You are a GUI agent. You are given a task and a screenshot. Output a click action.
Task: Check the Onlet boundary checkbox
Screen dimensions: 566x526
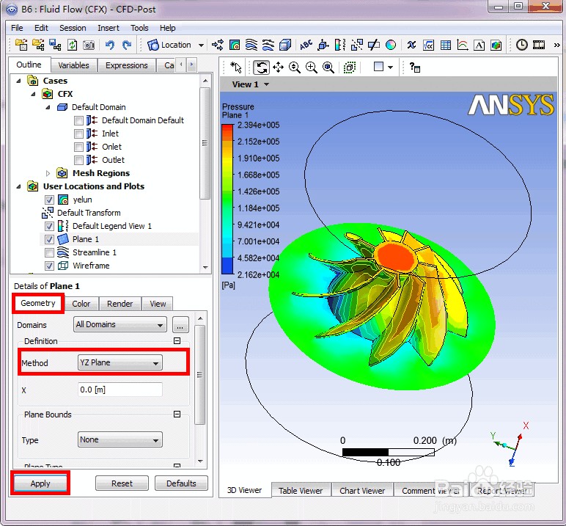[78, 147]
